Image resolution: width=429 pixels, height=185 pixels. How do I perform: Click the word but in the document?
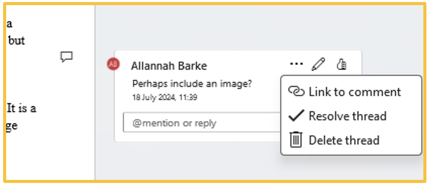(x=16, y=40)
